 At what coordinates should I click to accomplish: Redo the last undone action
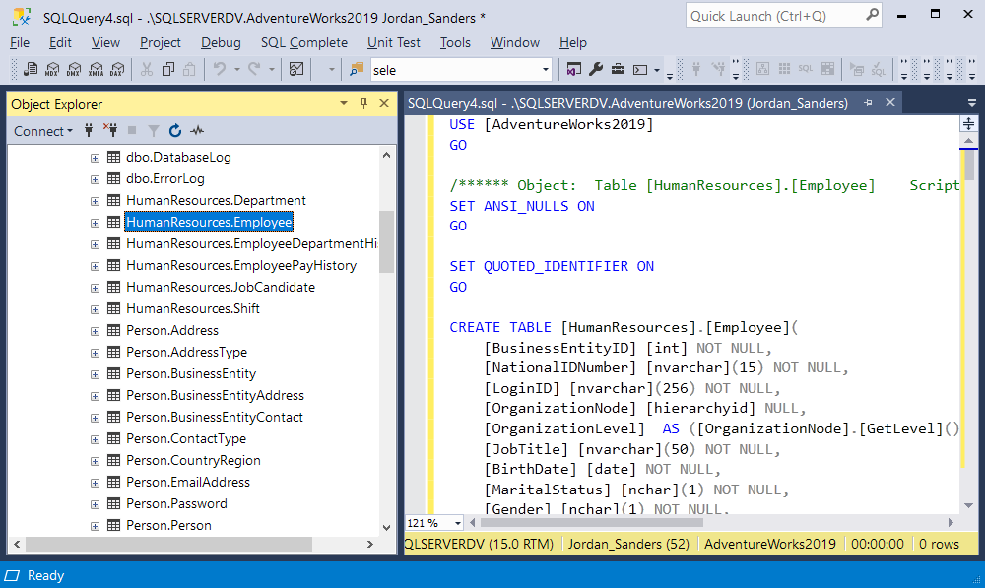click(254, 69)
